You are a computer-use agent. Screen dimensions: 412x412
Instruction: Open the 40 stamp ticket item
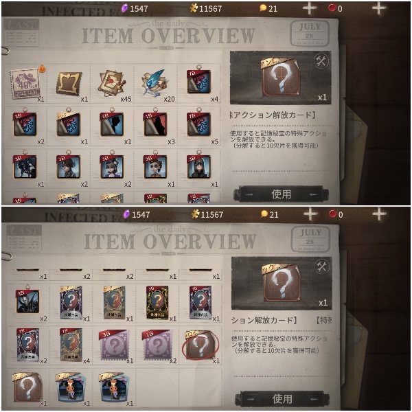25,84
